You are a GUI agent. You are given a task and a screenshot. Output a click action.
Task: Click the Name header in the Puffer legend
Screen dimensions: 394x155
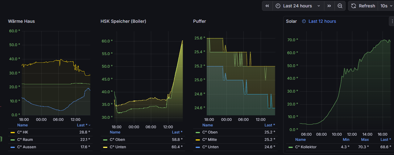207,125
